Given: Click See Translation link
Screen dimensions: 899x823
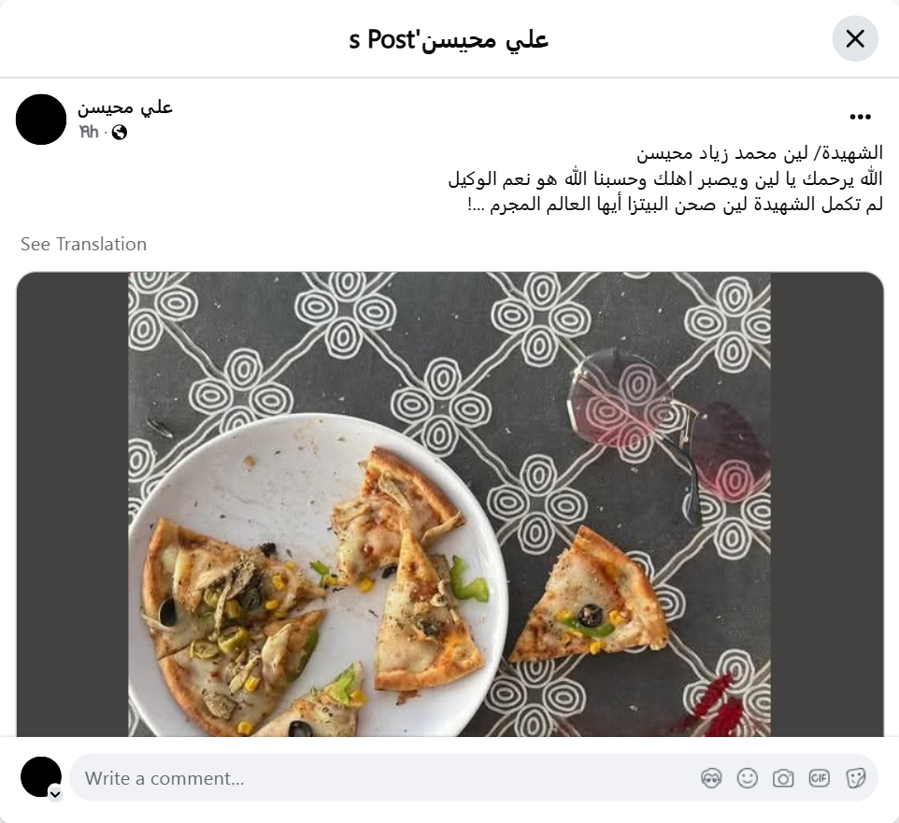Looking at the screenshot, I should point(84,244).
